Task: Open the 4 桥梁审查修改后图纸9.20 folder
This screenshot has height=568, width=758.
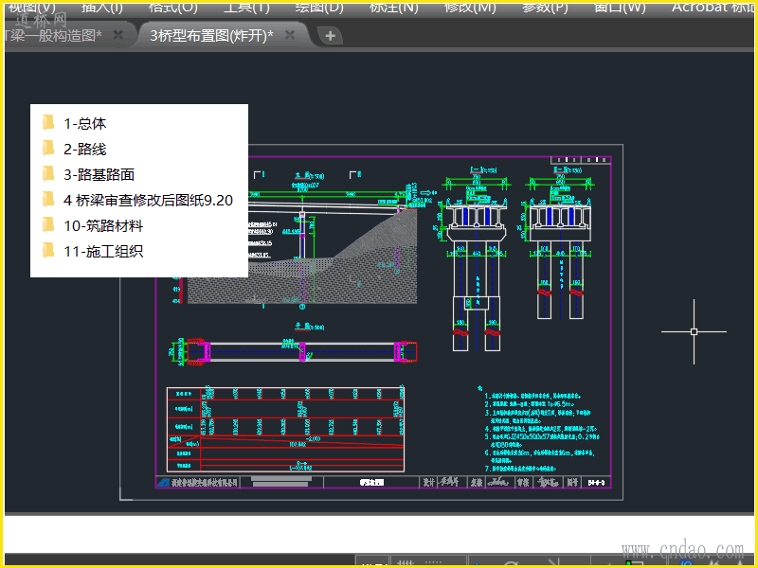Action: [x=147, y=200]
